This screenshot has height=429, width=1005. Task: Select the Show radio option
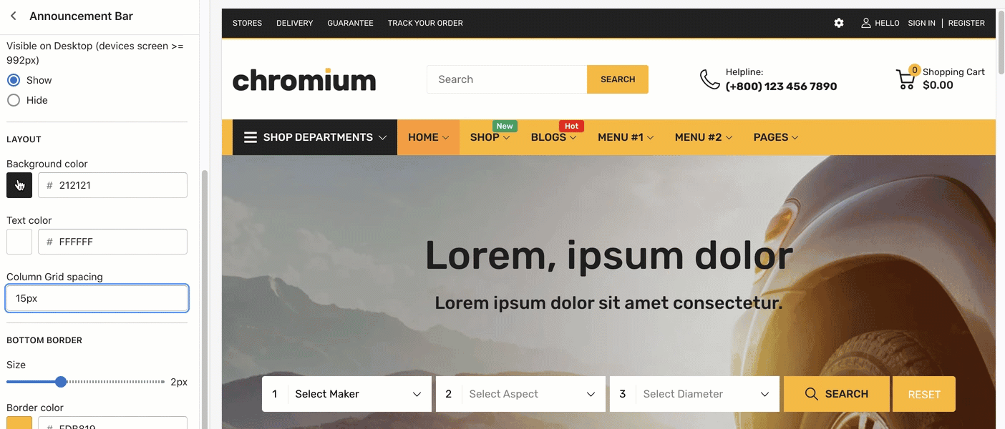14,80
